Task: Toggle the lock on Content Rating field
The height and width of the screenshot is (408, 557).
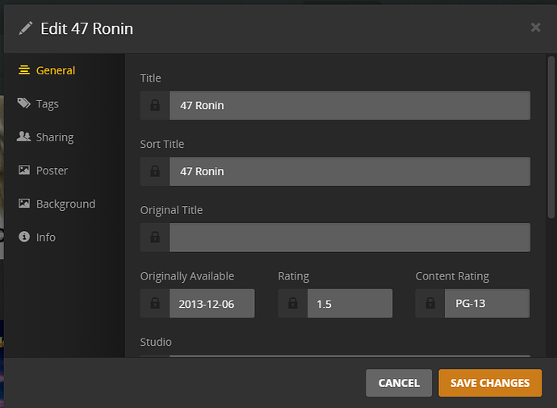Action: click(430, 303)
